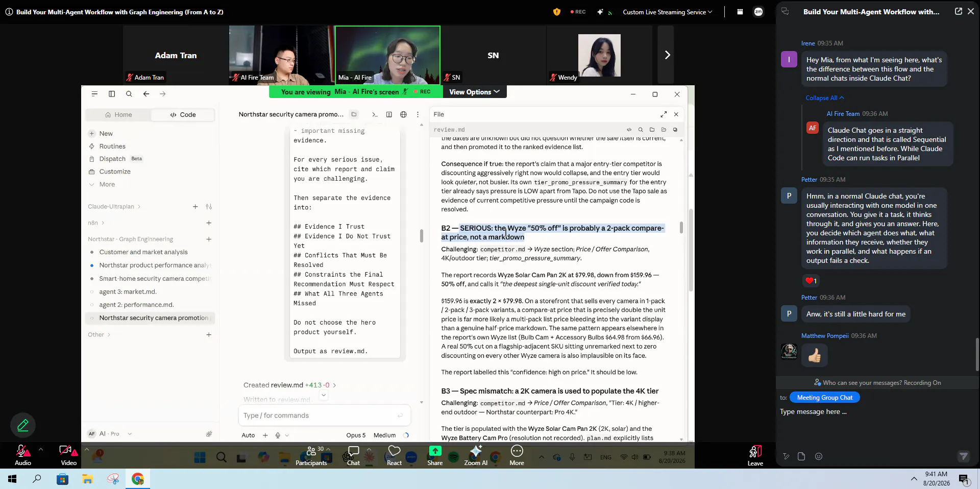The width and height of the screenshot is (980, 489).
Task: Select Northstar security camera promotion session
Action: pyautogui.click(x=151, y=318)
